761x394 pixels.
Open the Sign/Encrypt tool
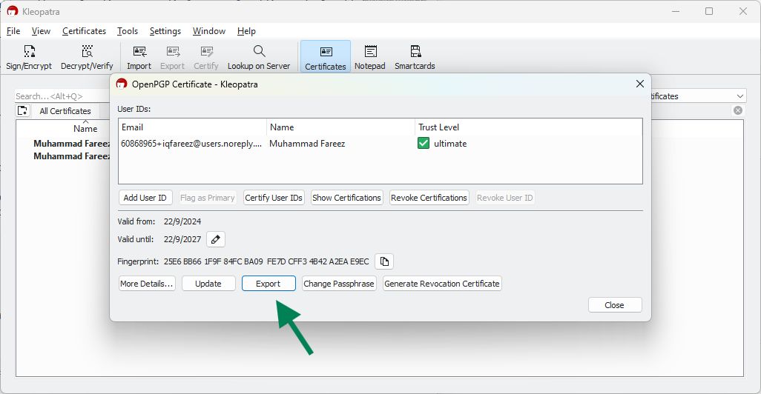pos(29,57)
